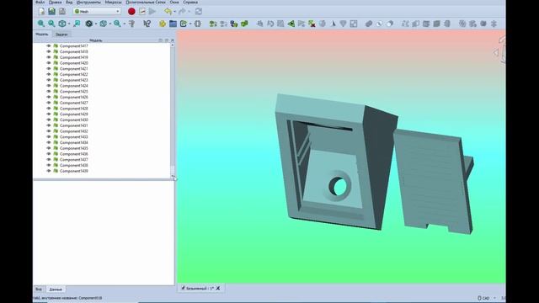
Task: Select the Вид property tab
Action: point(39,290)
